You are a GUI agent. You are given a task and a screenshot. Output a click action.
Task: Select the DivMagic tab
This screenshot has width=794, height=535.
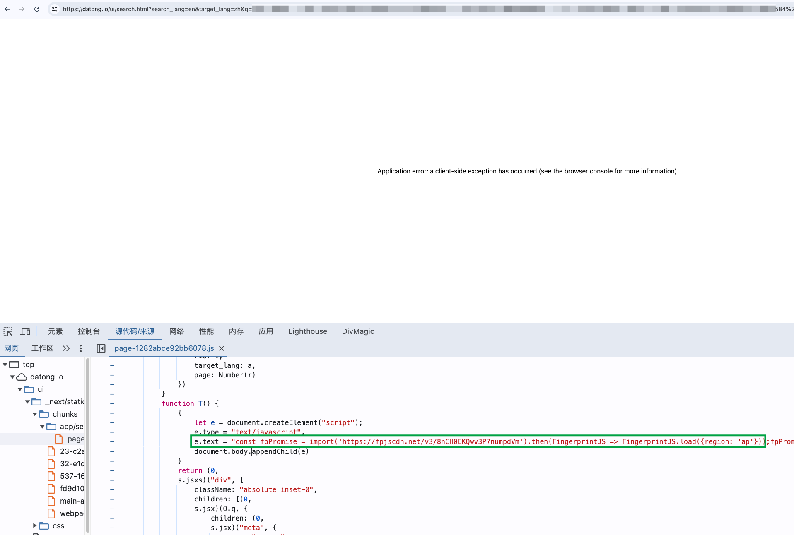[358, 331]
